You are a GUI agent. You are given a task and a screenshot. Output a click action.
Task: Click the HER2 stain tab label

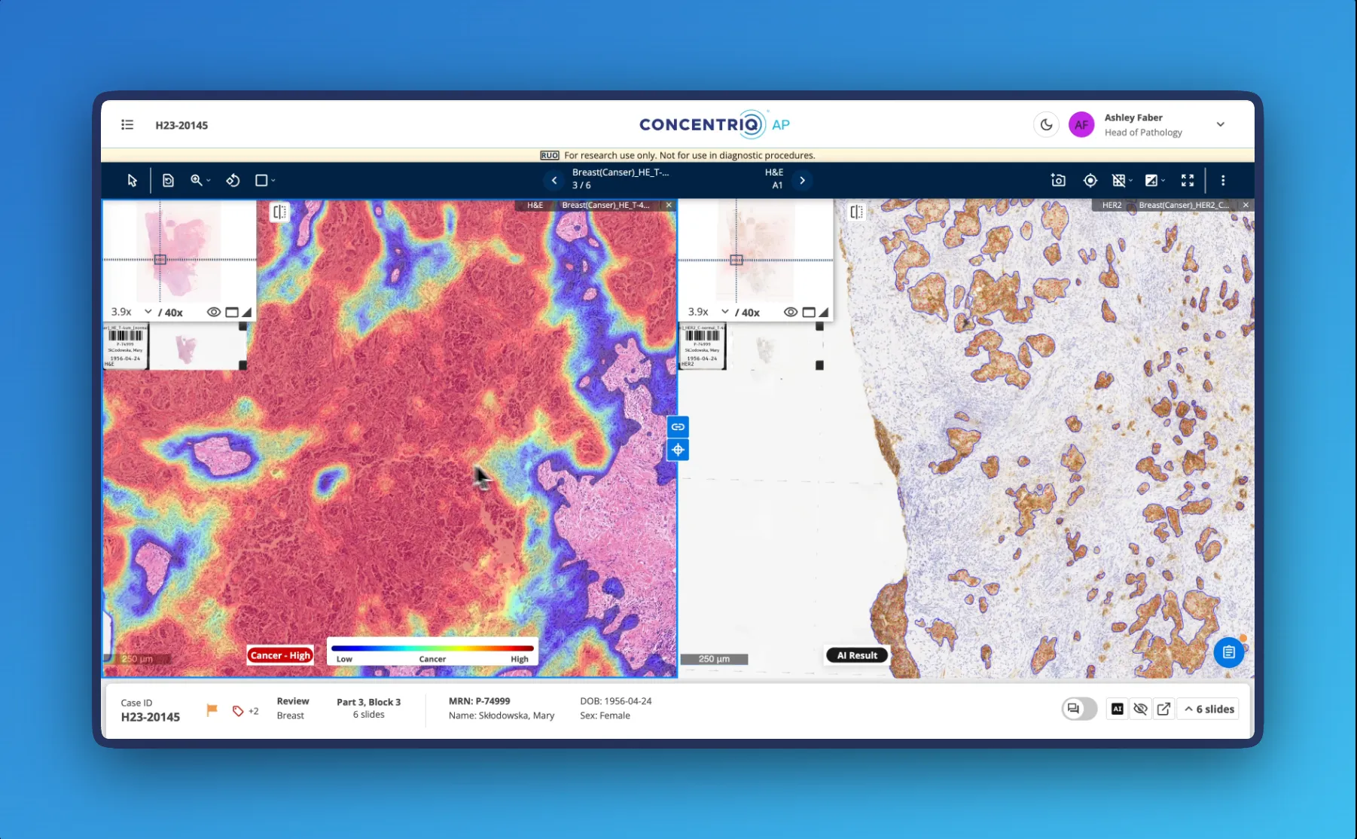1112,205
